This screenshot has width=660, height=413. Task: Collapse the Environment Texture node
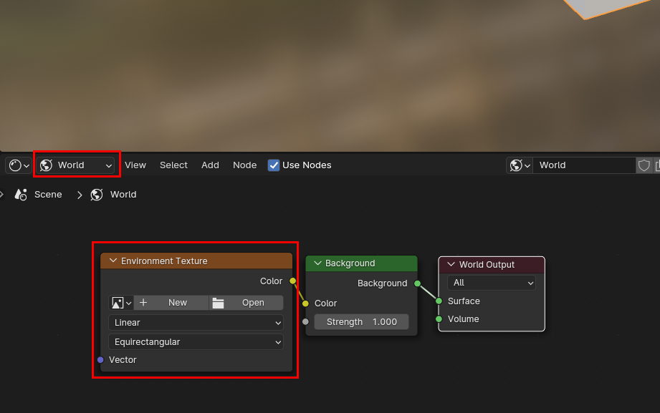pyautogui.click(x=113, y=261)
